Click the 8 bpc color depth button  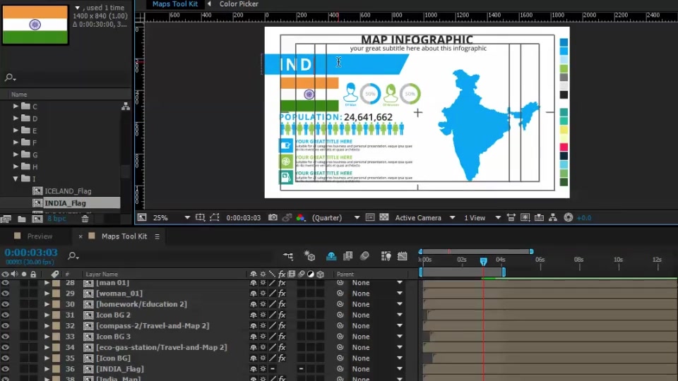(56, 219)
